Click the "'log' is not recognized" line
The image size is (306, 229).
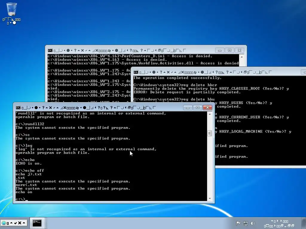[86, 149]
